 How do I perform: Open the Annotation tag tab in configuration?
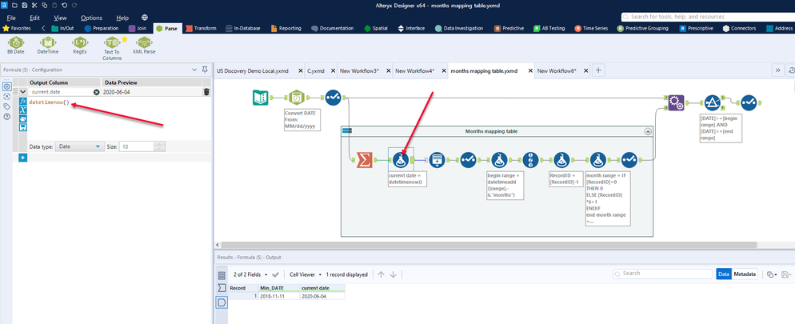[x=6, y=106]
